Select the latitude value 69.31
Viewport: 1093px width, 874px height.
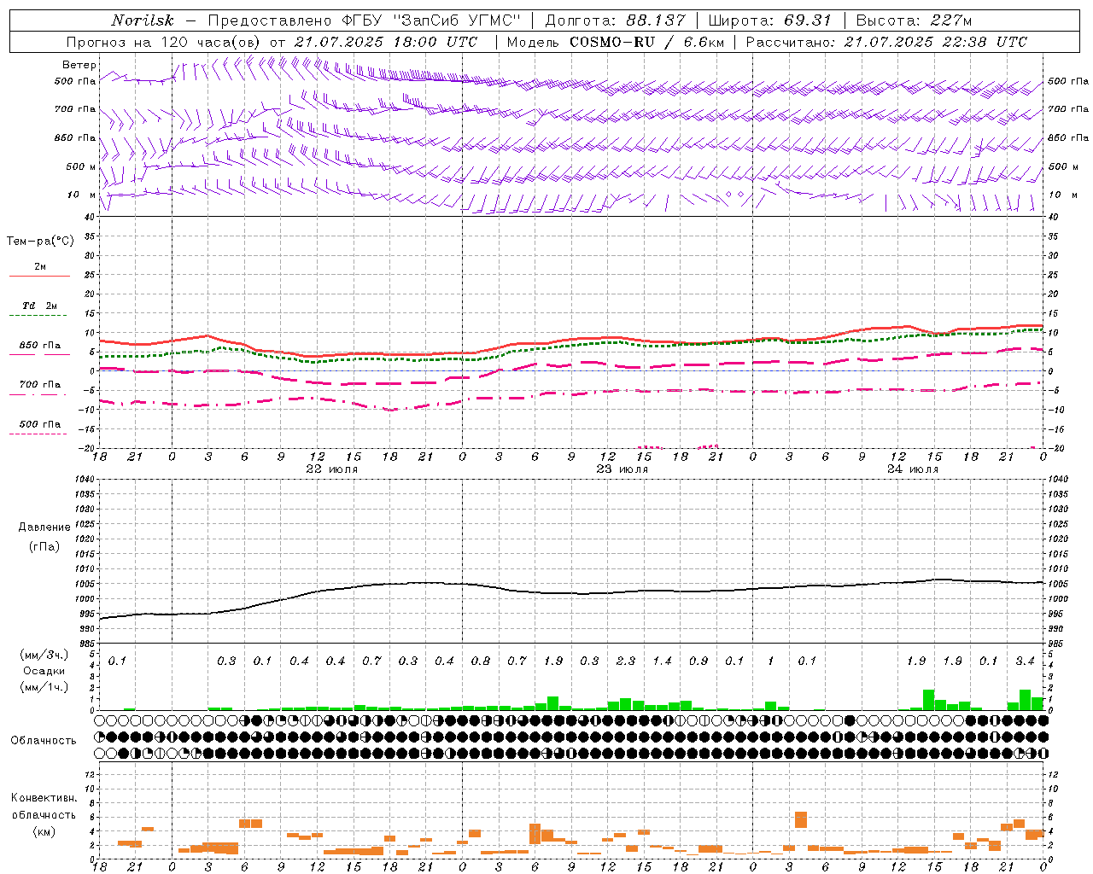[808, 20]
